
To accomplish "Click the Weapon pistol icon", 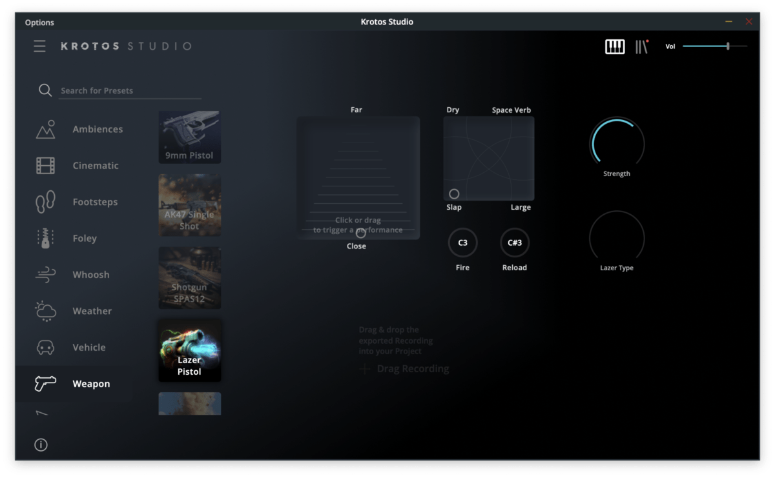I will [x=45, y=383].
